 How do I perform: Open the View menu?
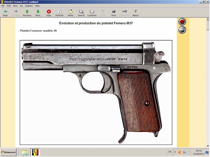tap(15, 6)
